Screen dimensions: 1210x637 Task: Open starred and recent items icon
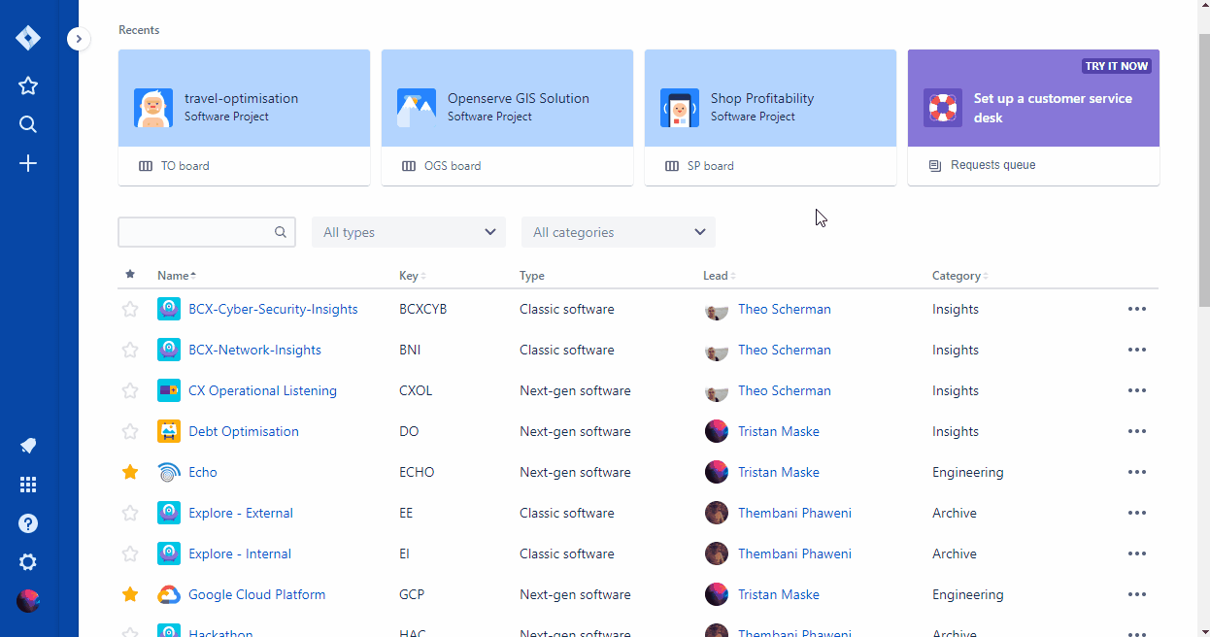click(x=28, y=85)
